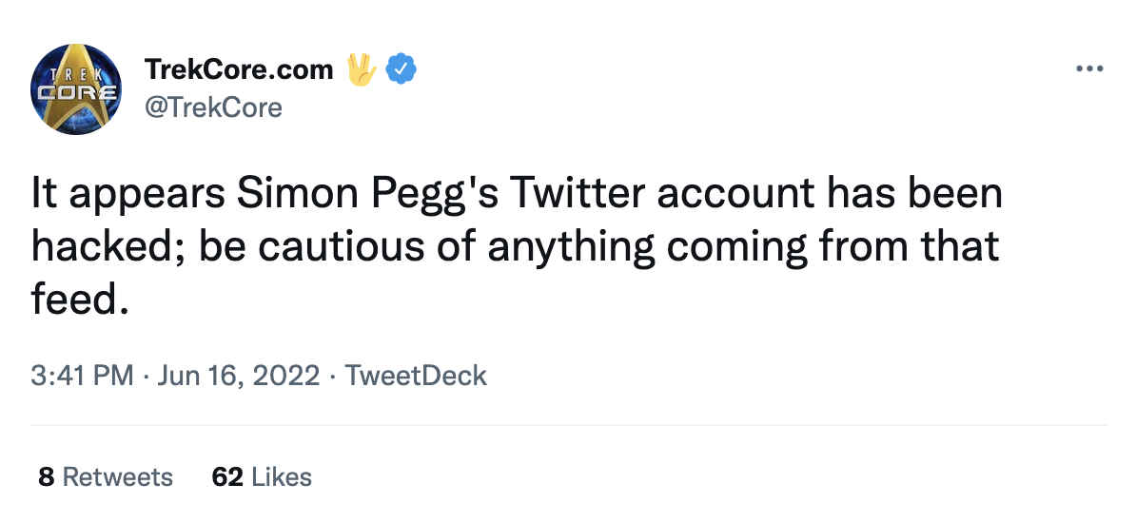View the 8 Retweets list
The height and width of the screenshot is (523, 1136).
click(x=106, y=476)
